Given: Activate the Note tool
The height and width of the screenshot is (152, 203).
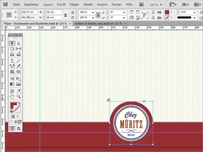Looking at the screenshot, I should coord(12,91).
